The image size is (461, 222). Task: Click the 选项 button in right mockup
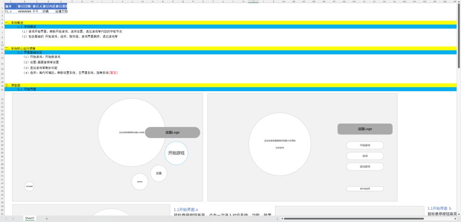tap(365, 156)
